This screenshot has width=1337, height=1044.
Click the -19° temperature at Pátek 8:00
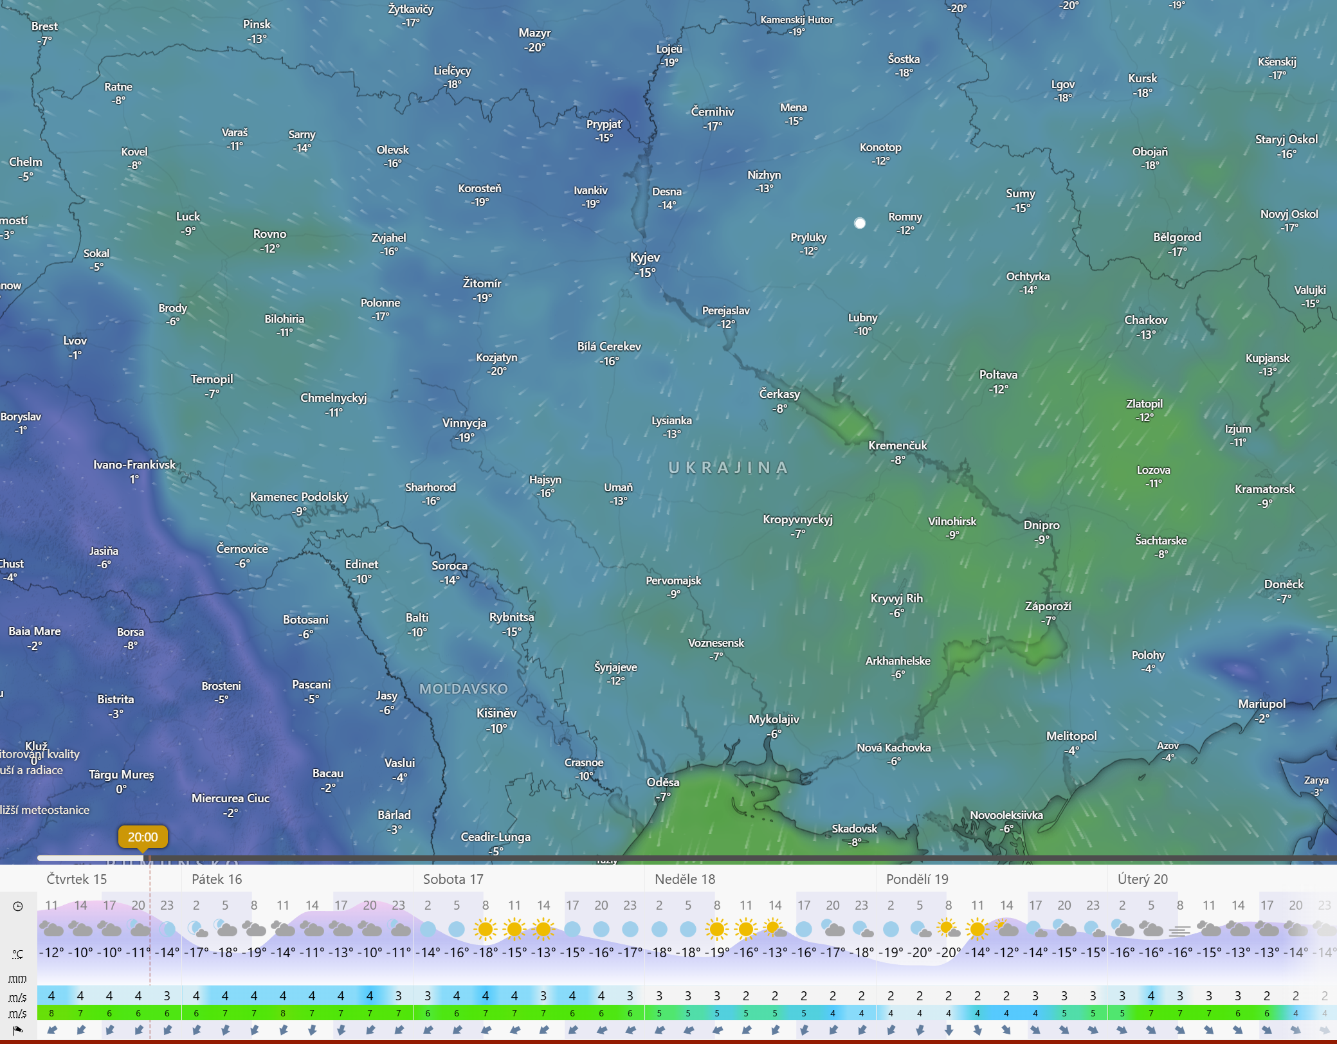click(255, 953)
